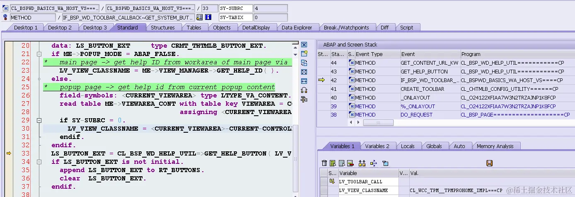This screenshot has width=575, height=197.
Task: Click the SY-TABIX field
Action: pos(236,17)
